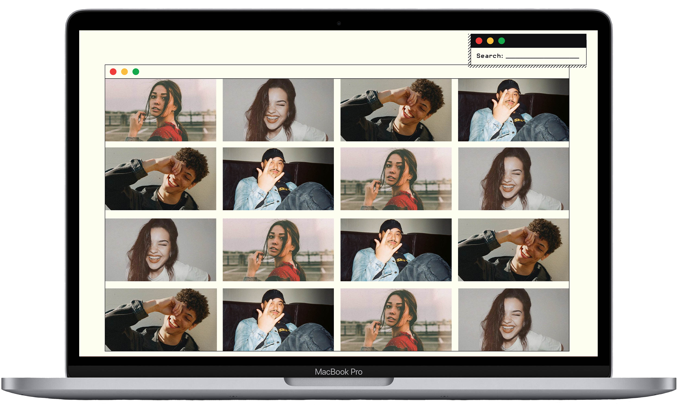678x409 pixels.
Task: Open first-row photo of man in cap
Action: pyautogui.click(x=513, y=110)
